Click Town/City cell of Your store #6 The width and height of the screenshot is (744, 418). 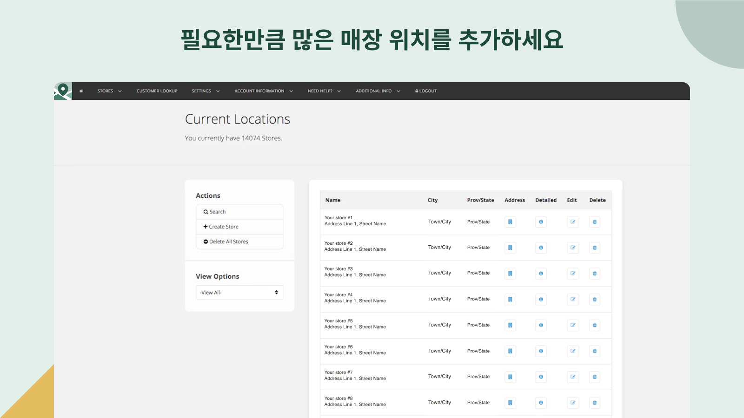click(439, 351)
